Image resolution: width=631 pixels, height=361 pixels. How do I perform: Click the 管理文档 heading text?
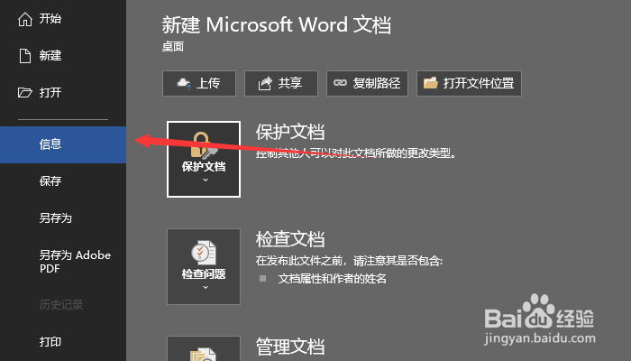point(290,347)
